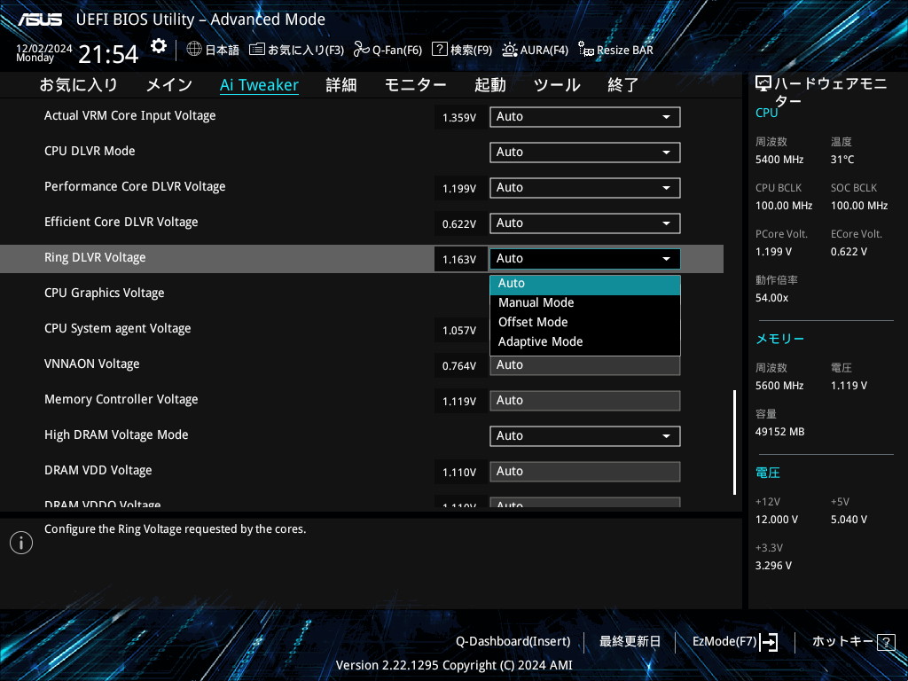Switch to お気に入り tab
The height and width of the screenshot is (681, 908).
78,85
